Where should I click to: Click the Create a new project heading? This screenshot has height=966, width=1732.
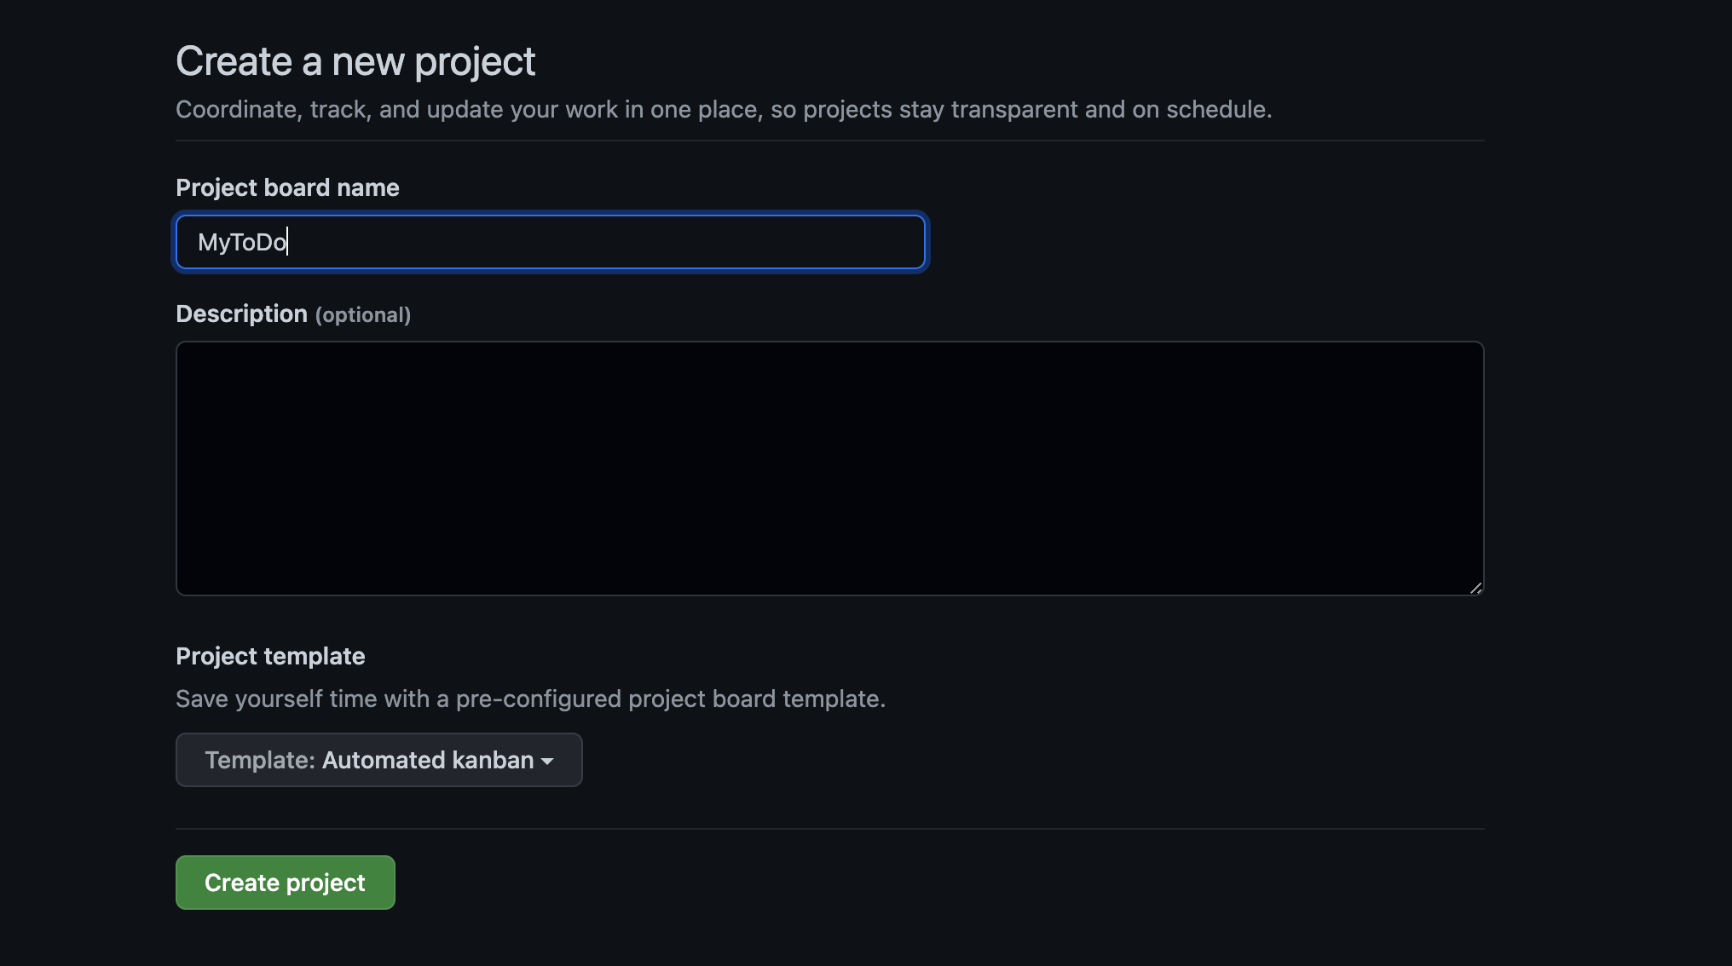(355, 60)
